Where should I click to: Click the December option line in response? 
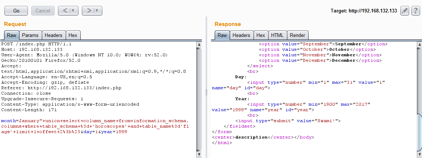320,60
